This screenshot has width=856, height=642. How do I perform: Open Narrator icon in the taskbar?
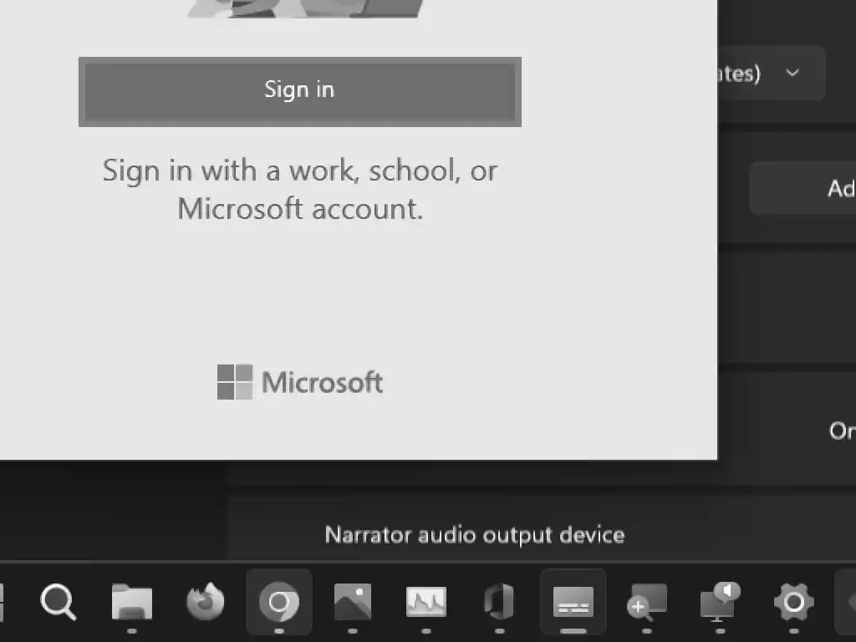click(x=720, y=602)
